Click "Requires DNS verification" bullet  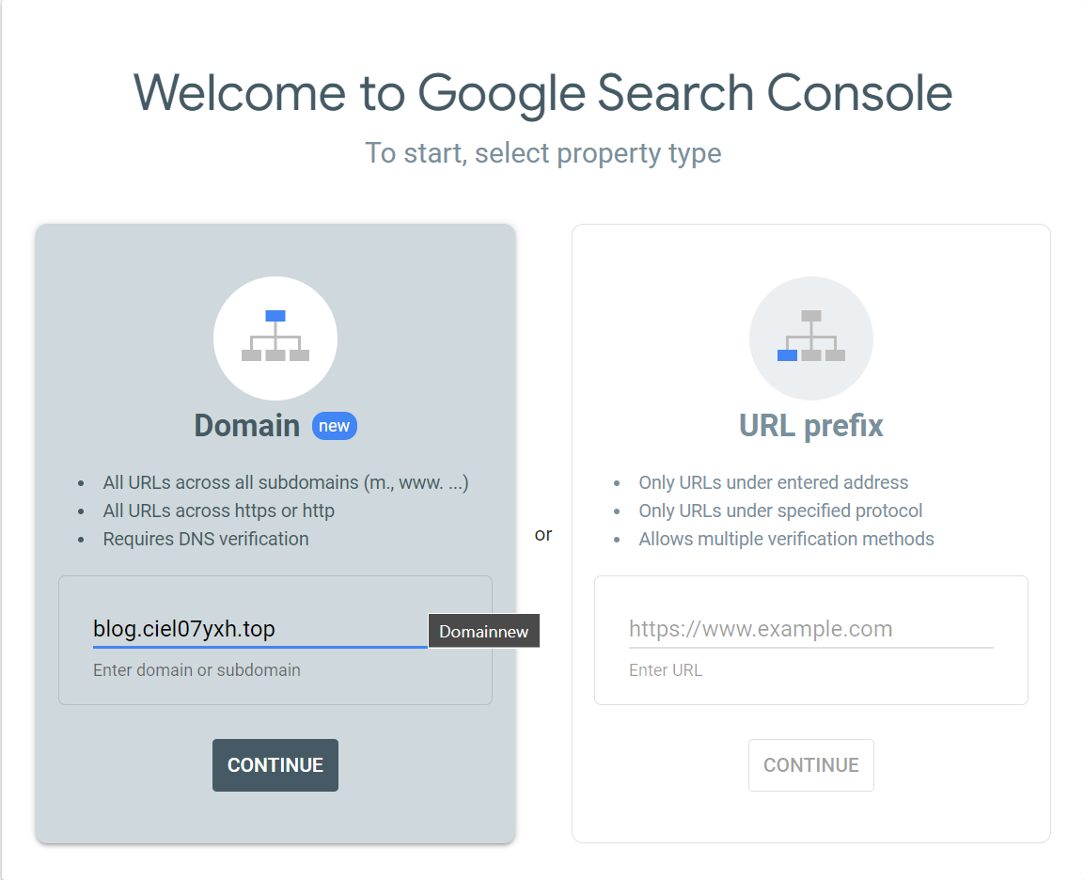(x=205, y=539)
